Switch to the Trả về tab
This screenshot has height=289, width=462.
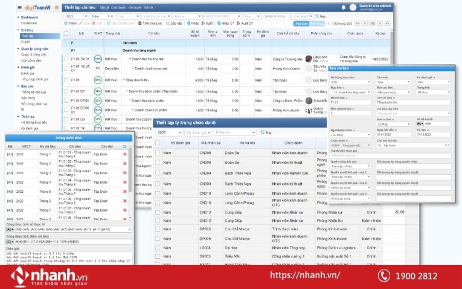[x=149, y=8]
